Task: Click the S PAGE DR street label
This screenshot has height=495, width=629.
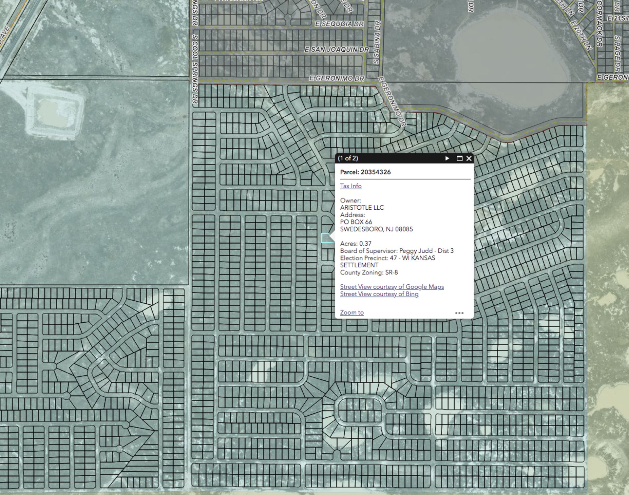Action: 617,53
